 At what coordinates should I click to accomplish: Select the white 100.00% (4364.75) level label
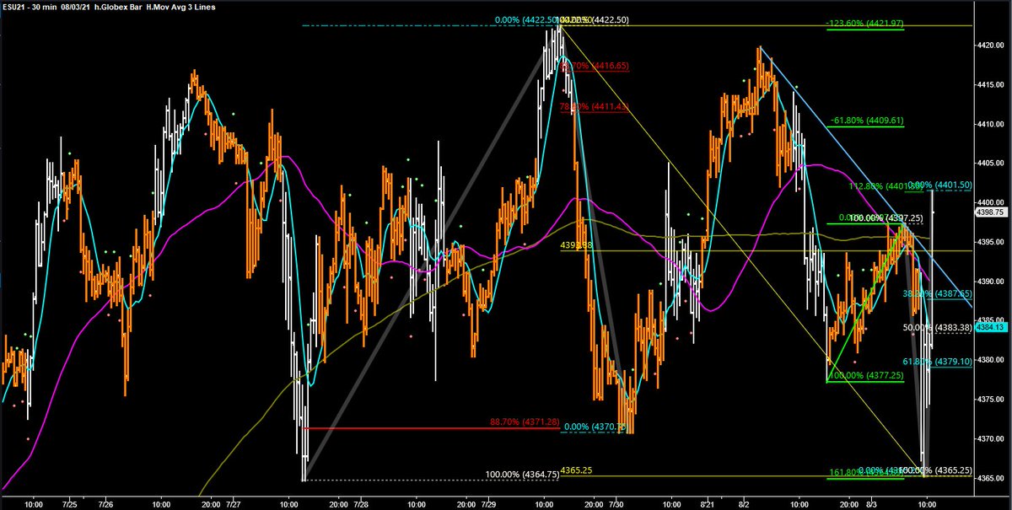coord(523,475)
